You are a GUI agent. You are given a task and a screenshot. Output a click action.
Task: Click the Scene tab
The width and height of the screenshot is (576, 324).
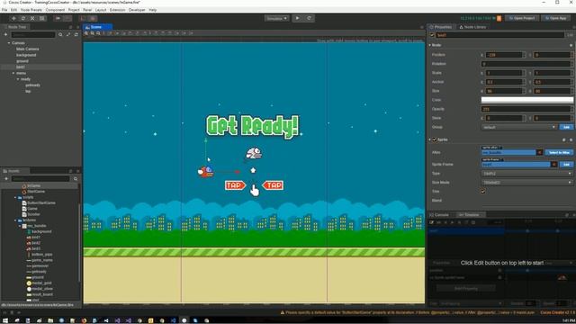click(x=97, y=27)
